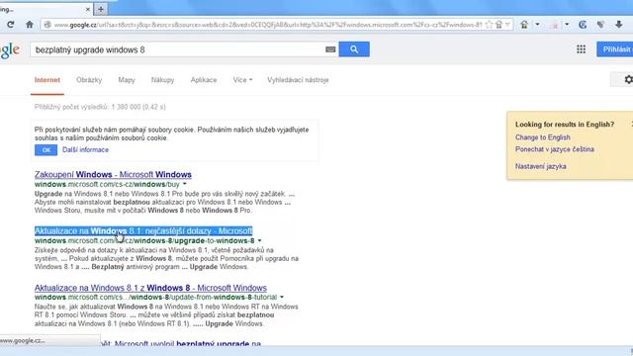The height and width of the screenshot is (356, 633).
Task: Click the 'Looking for results in English?' heading
Action: pyautogui.click(x=565, y=125)
